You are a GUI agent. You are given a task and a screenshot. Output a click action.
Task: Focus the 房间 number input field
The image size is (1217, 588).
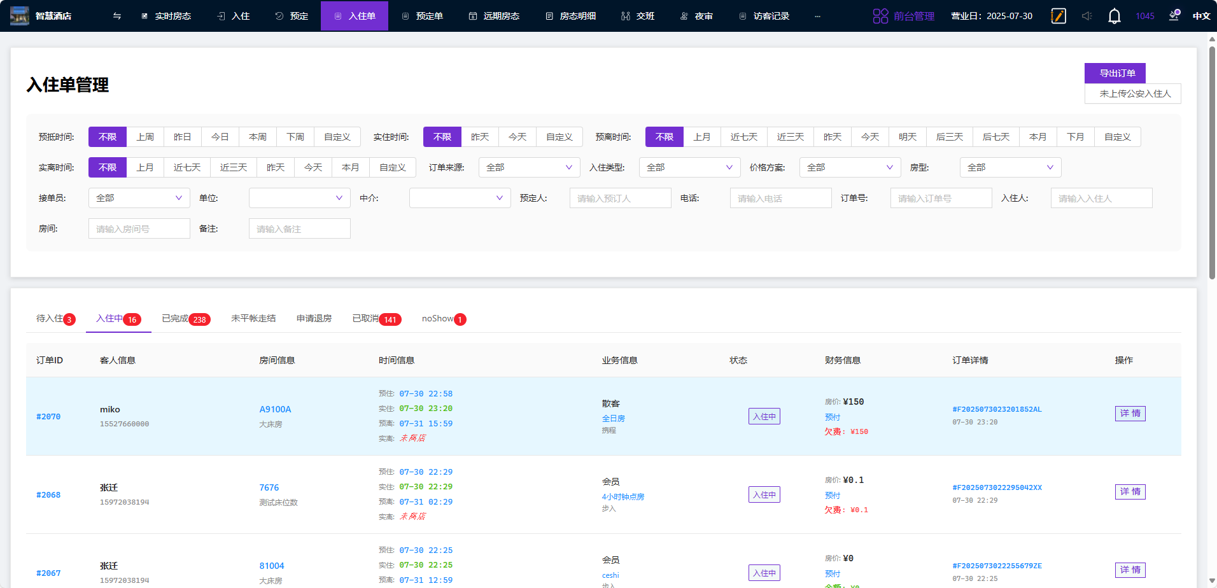tap(139, 228)
